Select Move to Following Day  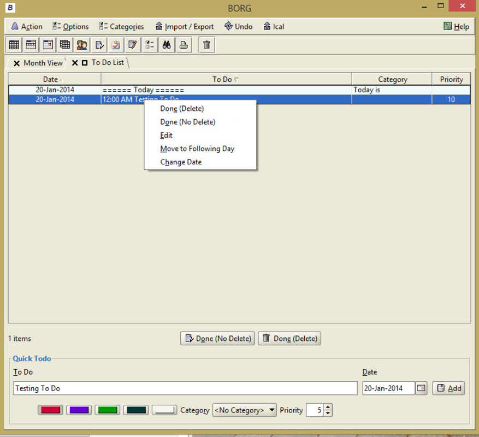click(x=200, y=149)
